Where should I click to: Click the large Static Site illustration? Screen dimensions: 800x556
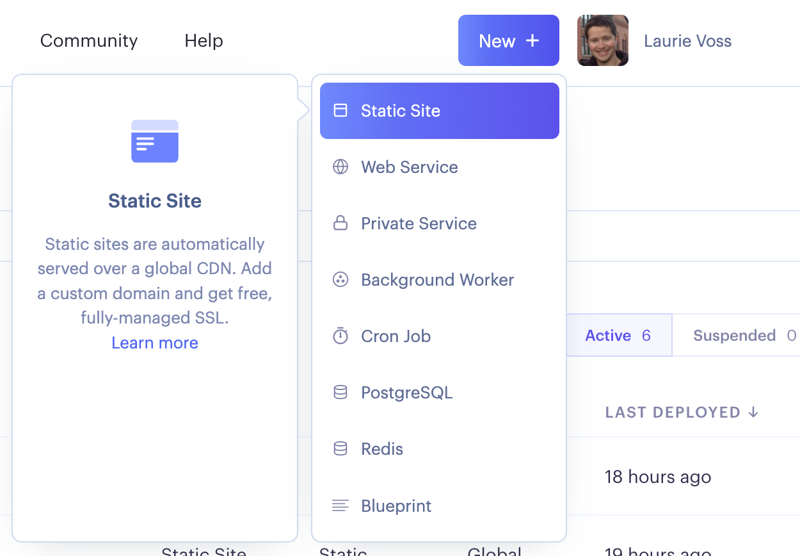(x=155, y=141)
